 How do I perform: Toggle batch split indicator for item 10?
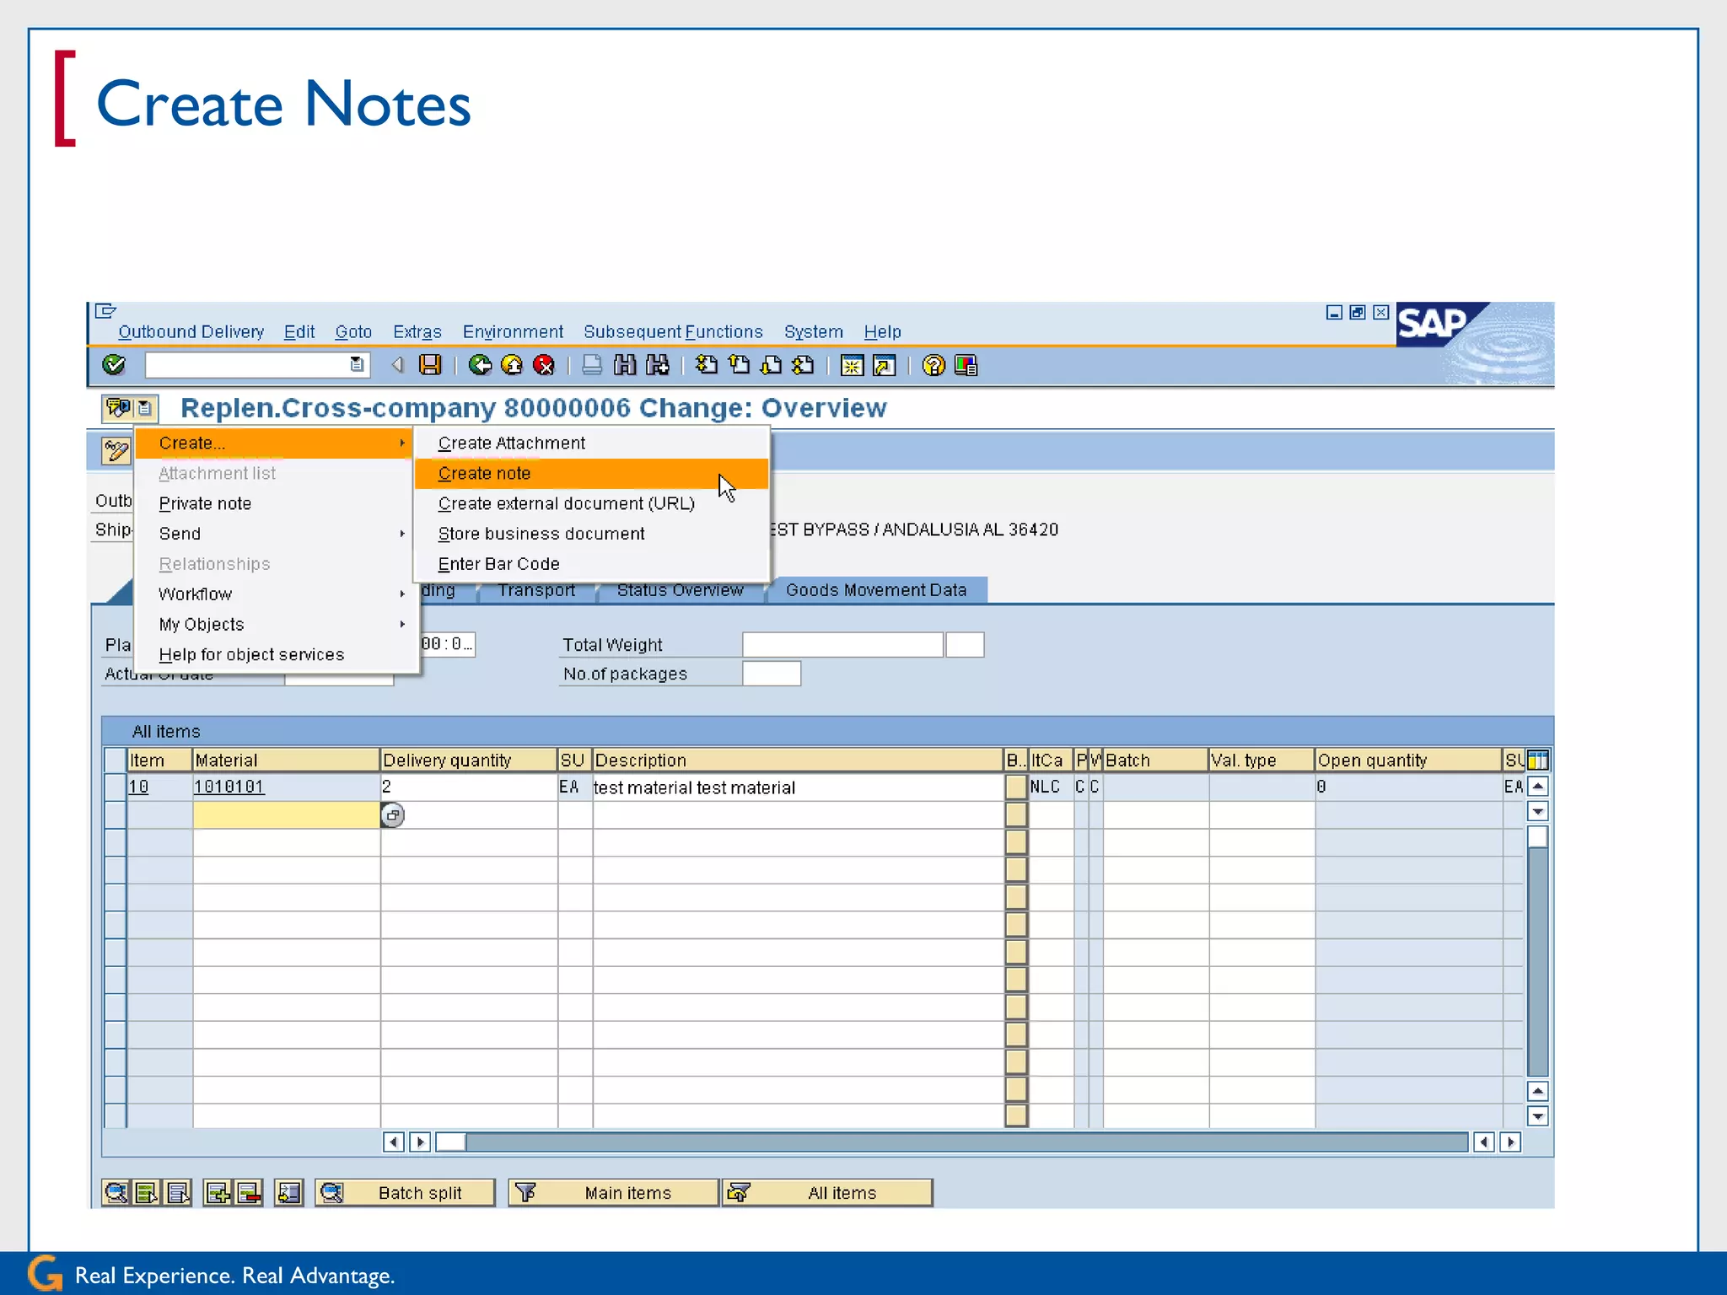1016,787
